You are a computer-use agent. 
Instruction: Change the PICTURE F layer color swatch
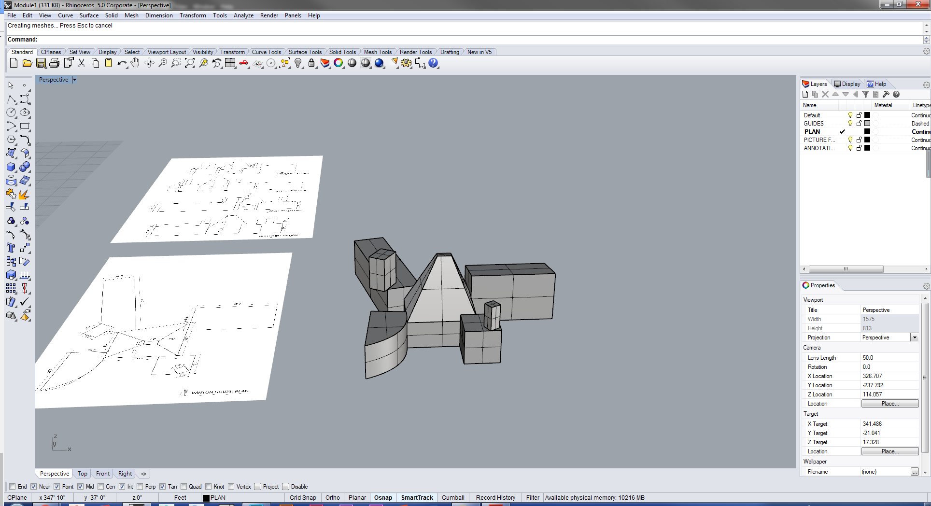click(867, 140)
